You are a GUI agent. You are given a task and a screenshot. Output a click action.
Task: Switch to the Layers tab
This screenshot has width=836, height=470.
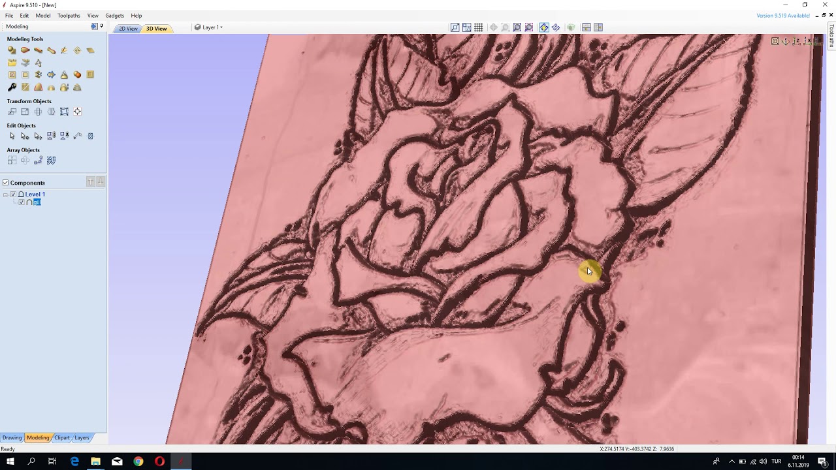[82, 438]
